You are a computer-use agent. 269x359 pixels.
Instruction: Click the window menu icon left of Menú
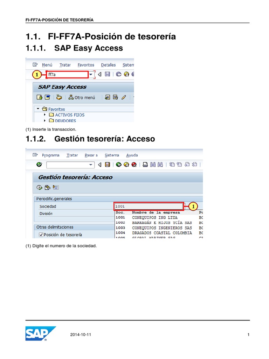pyautogui.click(x=35, y=65)
